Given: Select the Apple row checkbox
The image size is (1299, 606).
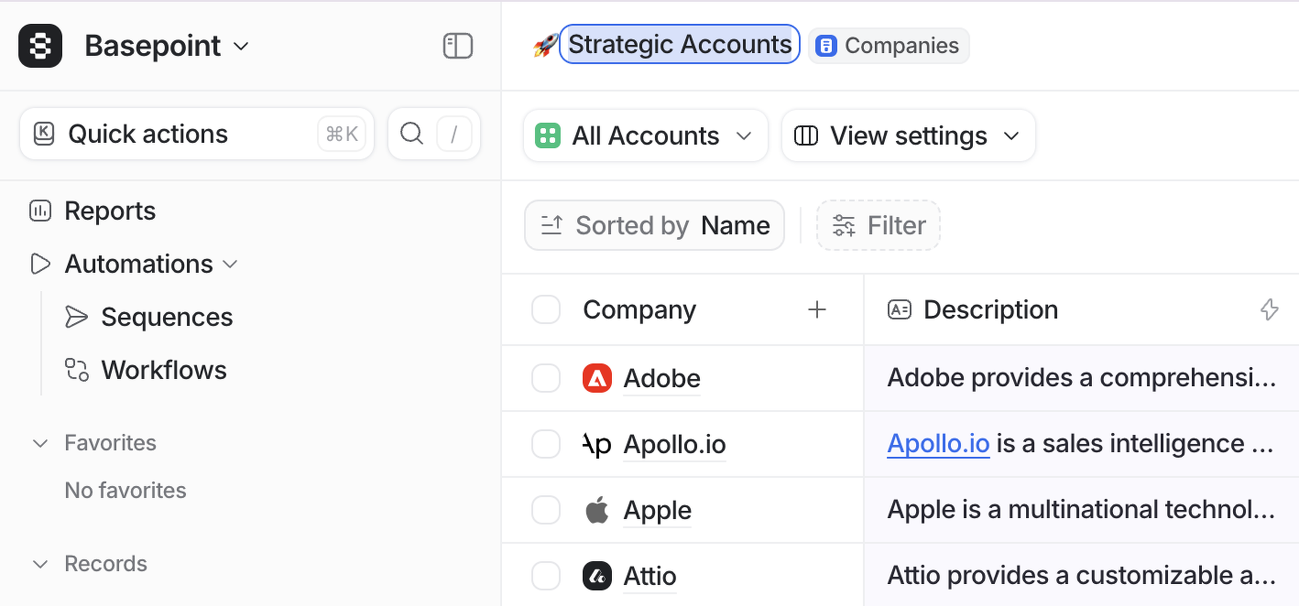Looking at the screenshot, I should click(546, 510).
